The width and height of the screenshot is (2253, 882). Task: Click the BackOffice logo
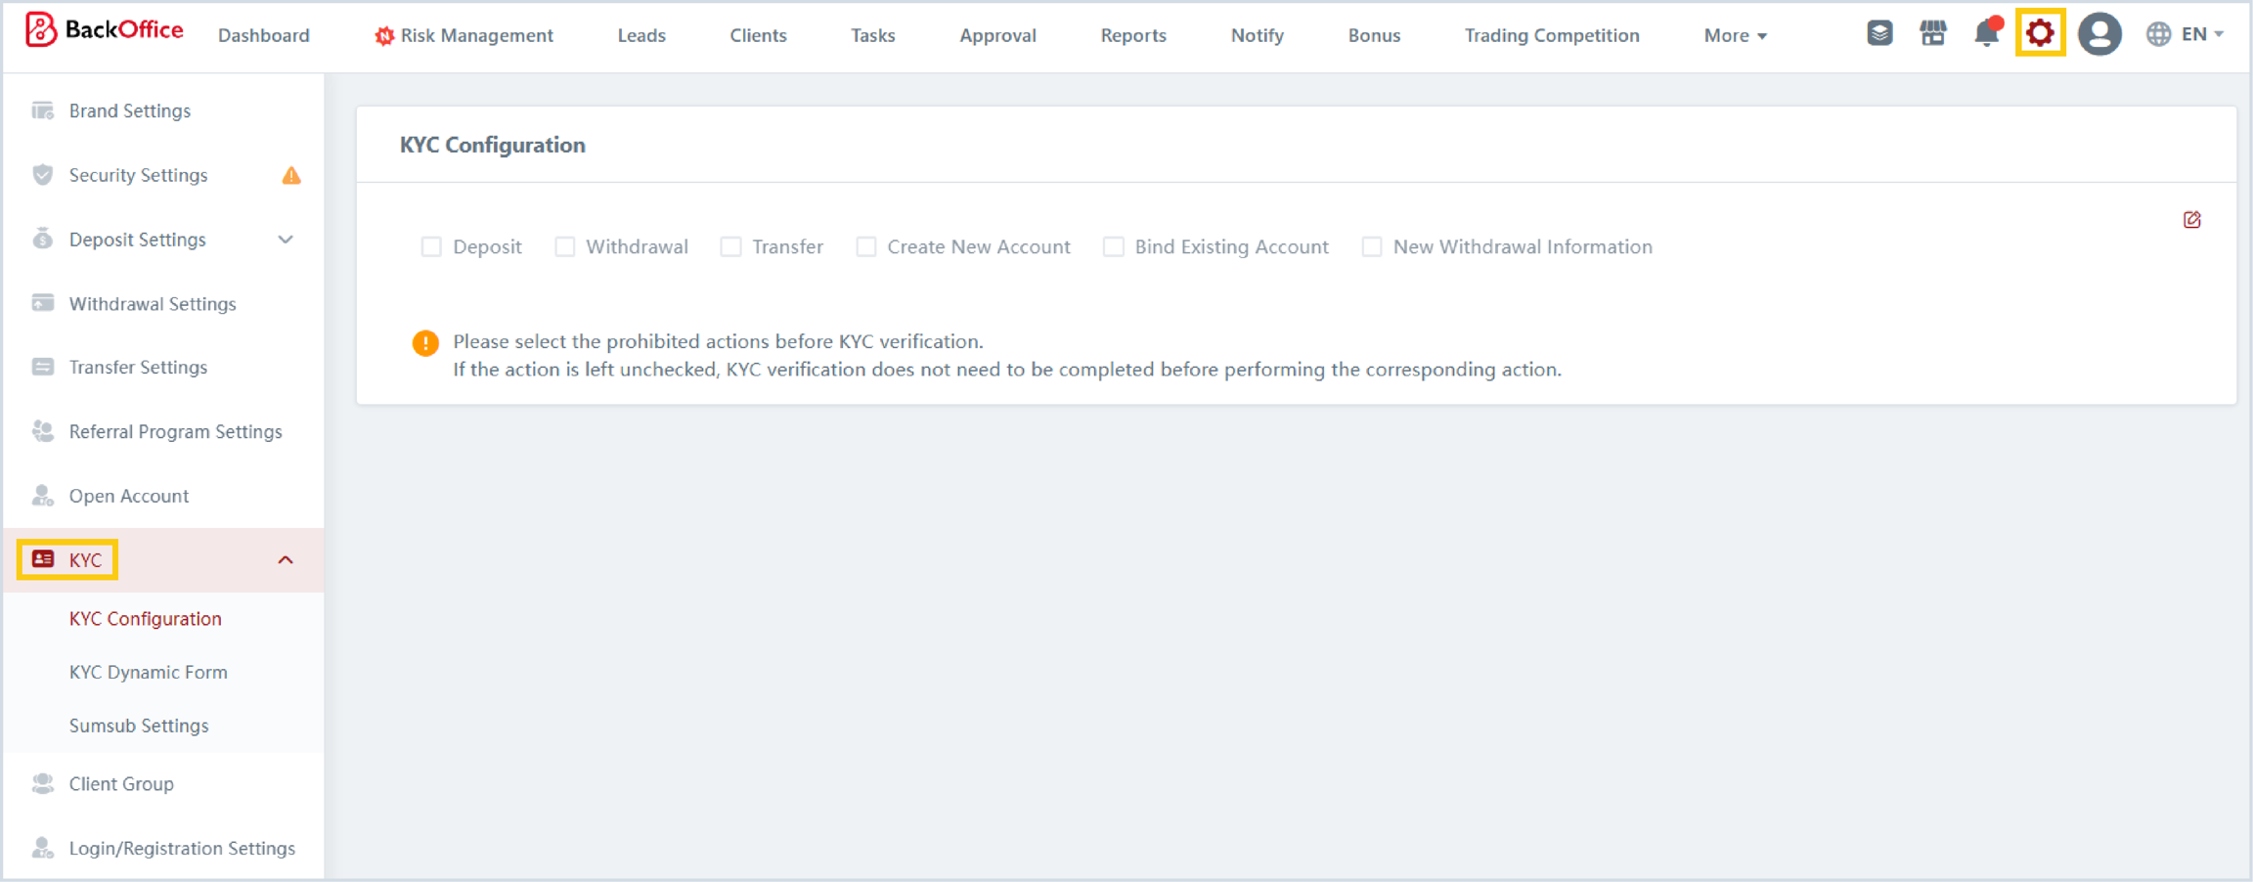(x=105, y=30)
